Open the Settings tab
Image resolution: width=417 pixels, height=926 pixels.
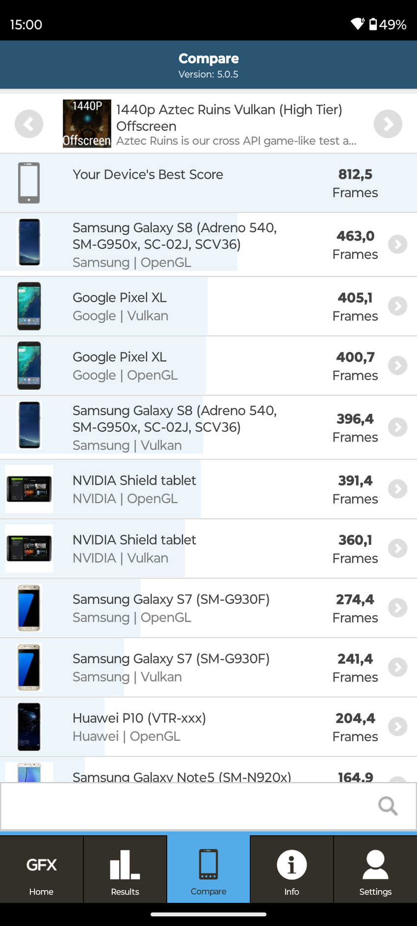point(375,869)
